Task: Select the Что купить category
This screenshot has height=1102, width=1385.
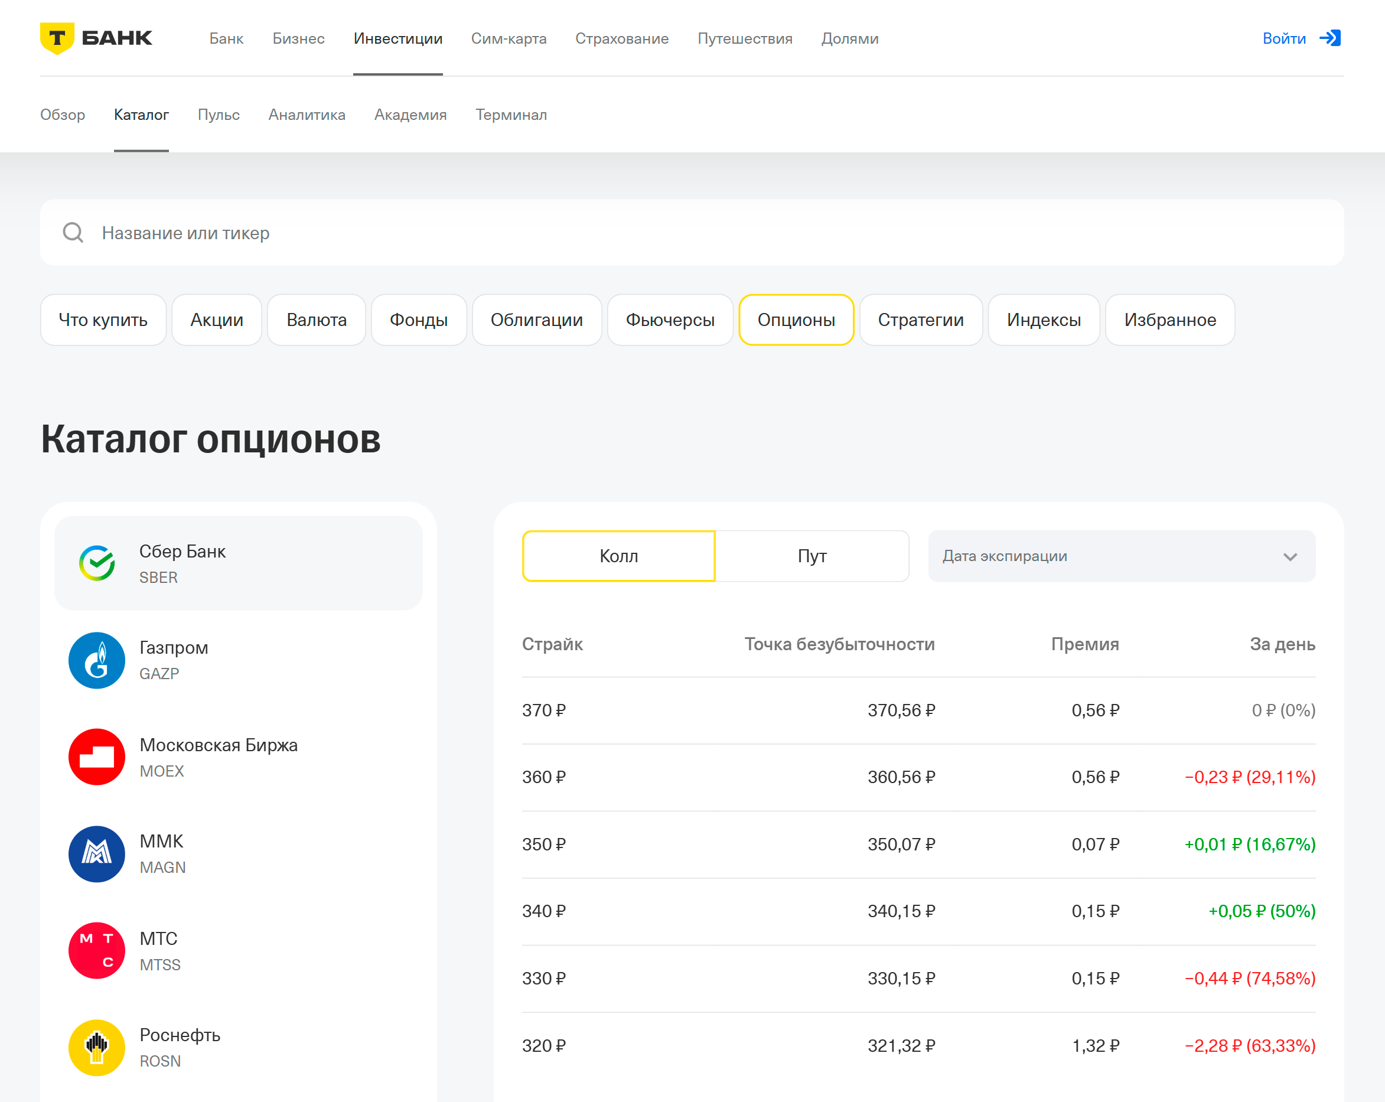Action: (103, 320)
